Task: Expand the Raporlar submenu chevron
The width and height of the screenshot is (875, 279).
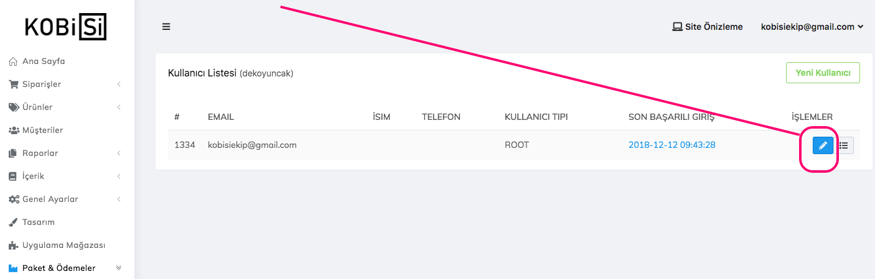Action: pyautogui.click(x=118, y=153)
